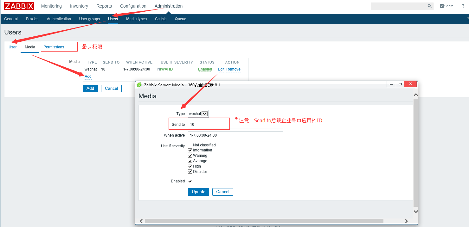Click Edit for wechat media
Screen dimensions: 469x227
[221, 69]
